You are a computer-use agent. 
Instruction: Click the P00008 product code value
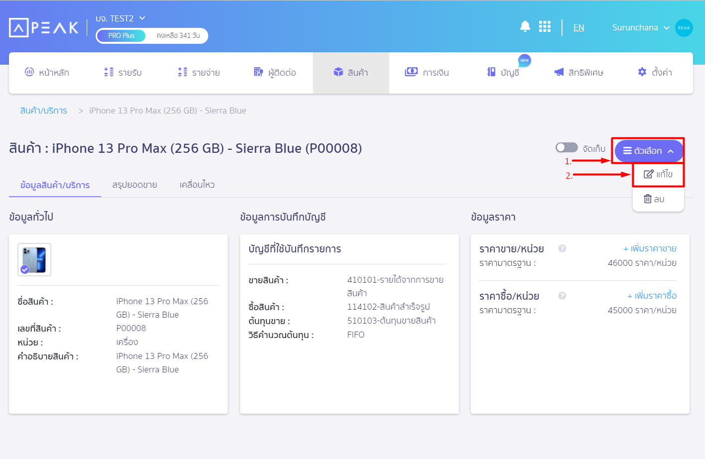pyautogui.click(x=131, y=328)
